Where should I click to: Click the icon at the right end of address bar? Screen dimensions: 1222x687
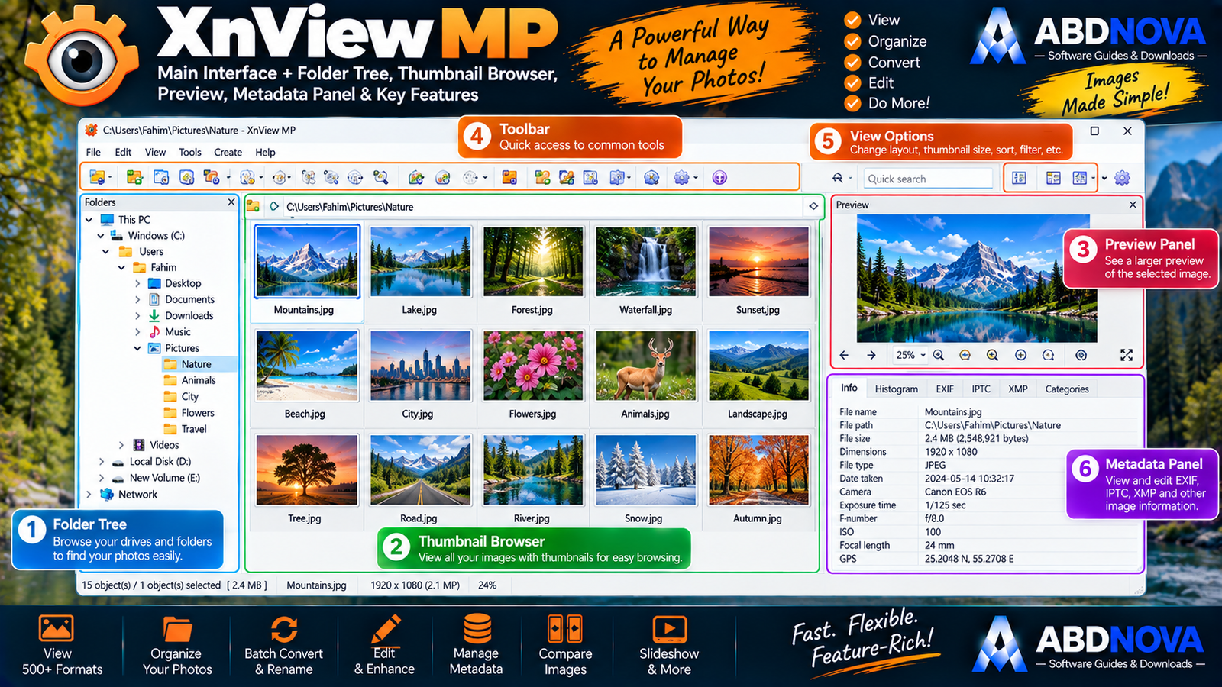point(813,206)
